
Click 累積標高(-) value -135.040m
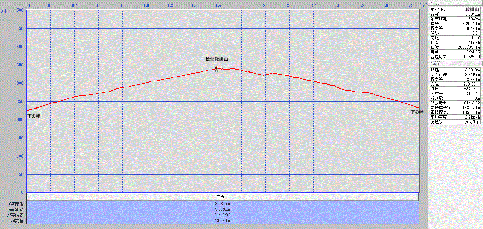[x=470, y=112]
